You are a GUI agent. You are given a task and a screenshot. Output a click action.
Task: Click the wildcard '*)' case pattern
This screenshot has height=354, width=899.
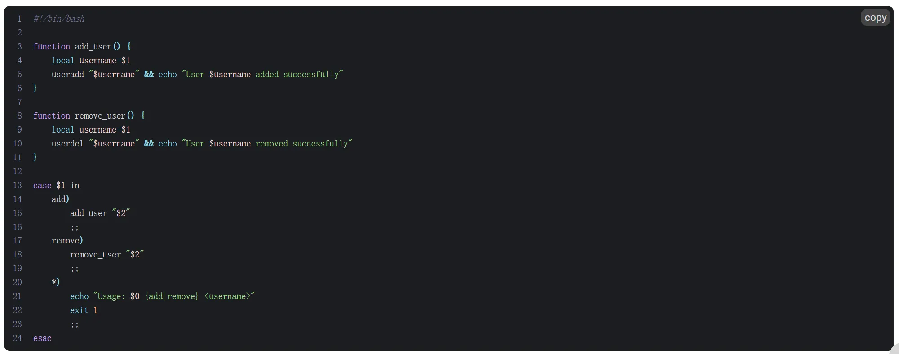56,282
